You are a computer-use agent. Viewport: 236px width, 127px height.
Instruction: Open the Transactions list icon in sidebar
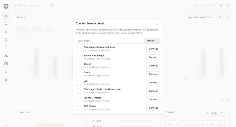pyautogui.click(x=6, y=32)
